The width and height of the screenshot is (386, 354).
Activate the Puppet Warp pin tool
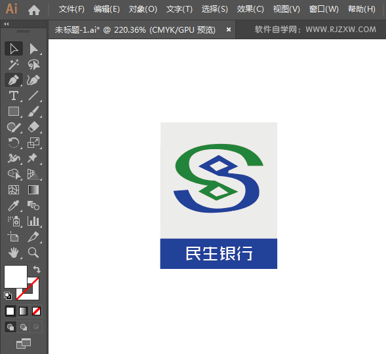click(x=33, y=158)
